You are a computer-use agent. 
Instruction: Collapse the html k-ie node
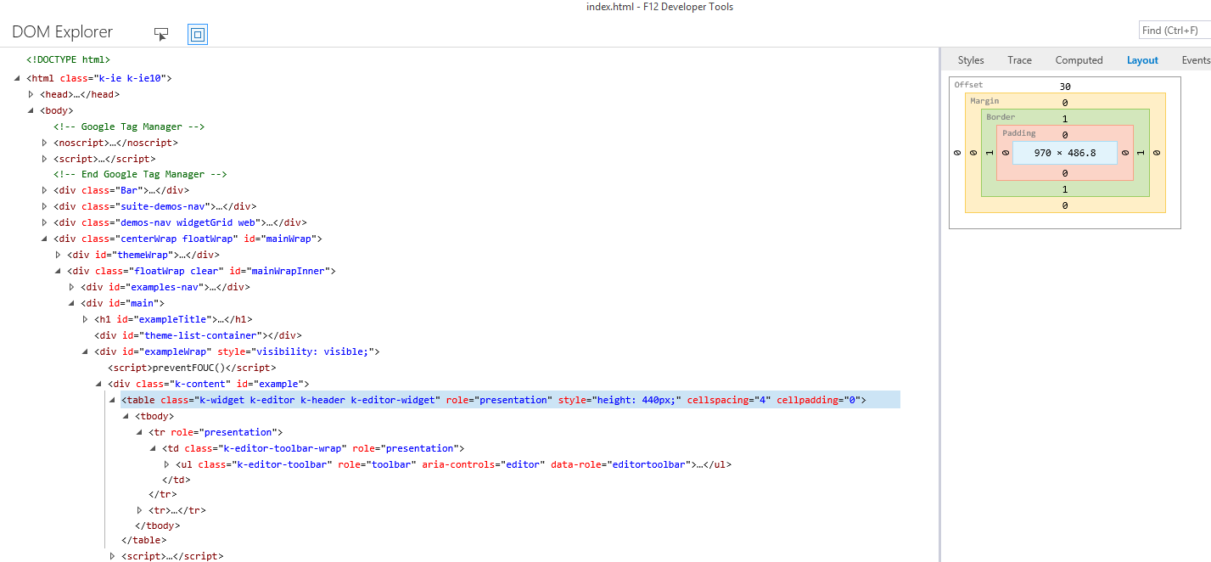point(18,78)
